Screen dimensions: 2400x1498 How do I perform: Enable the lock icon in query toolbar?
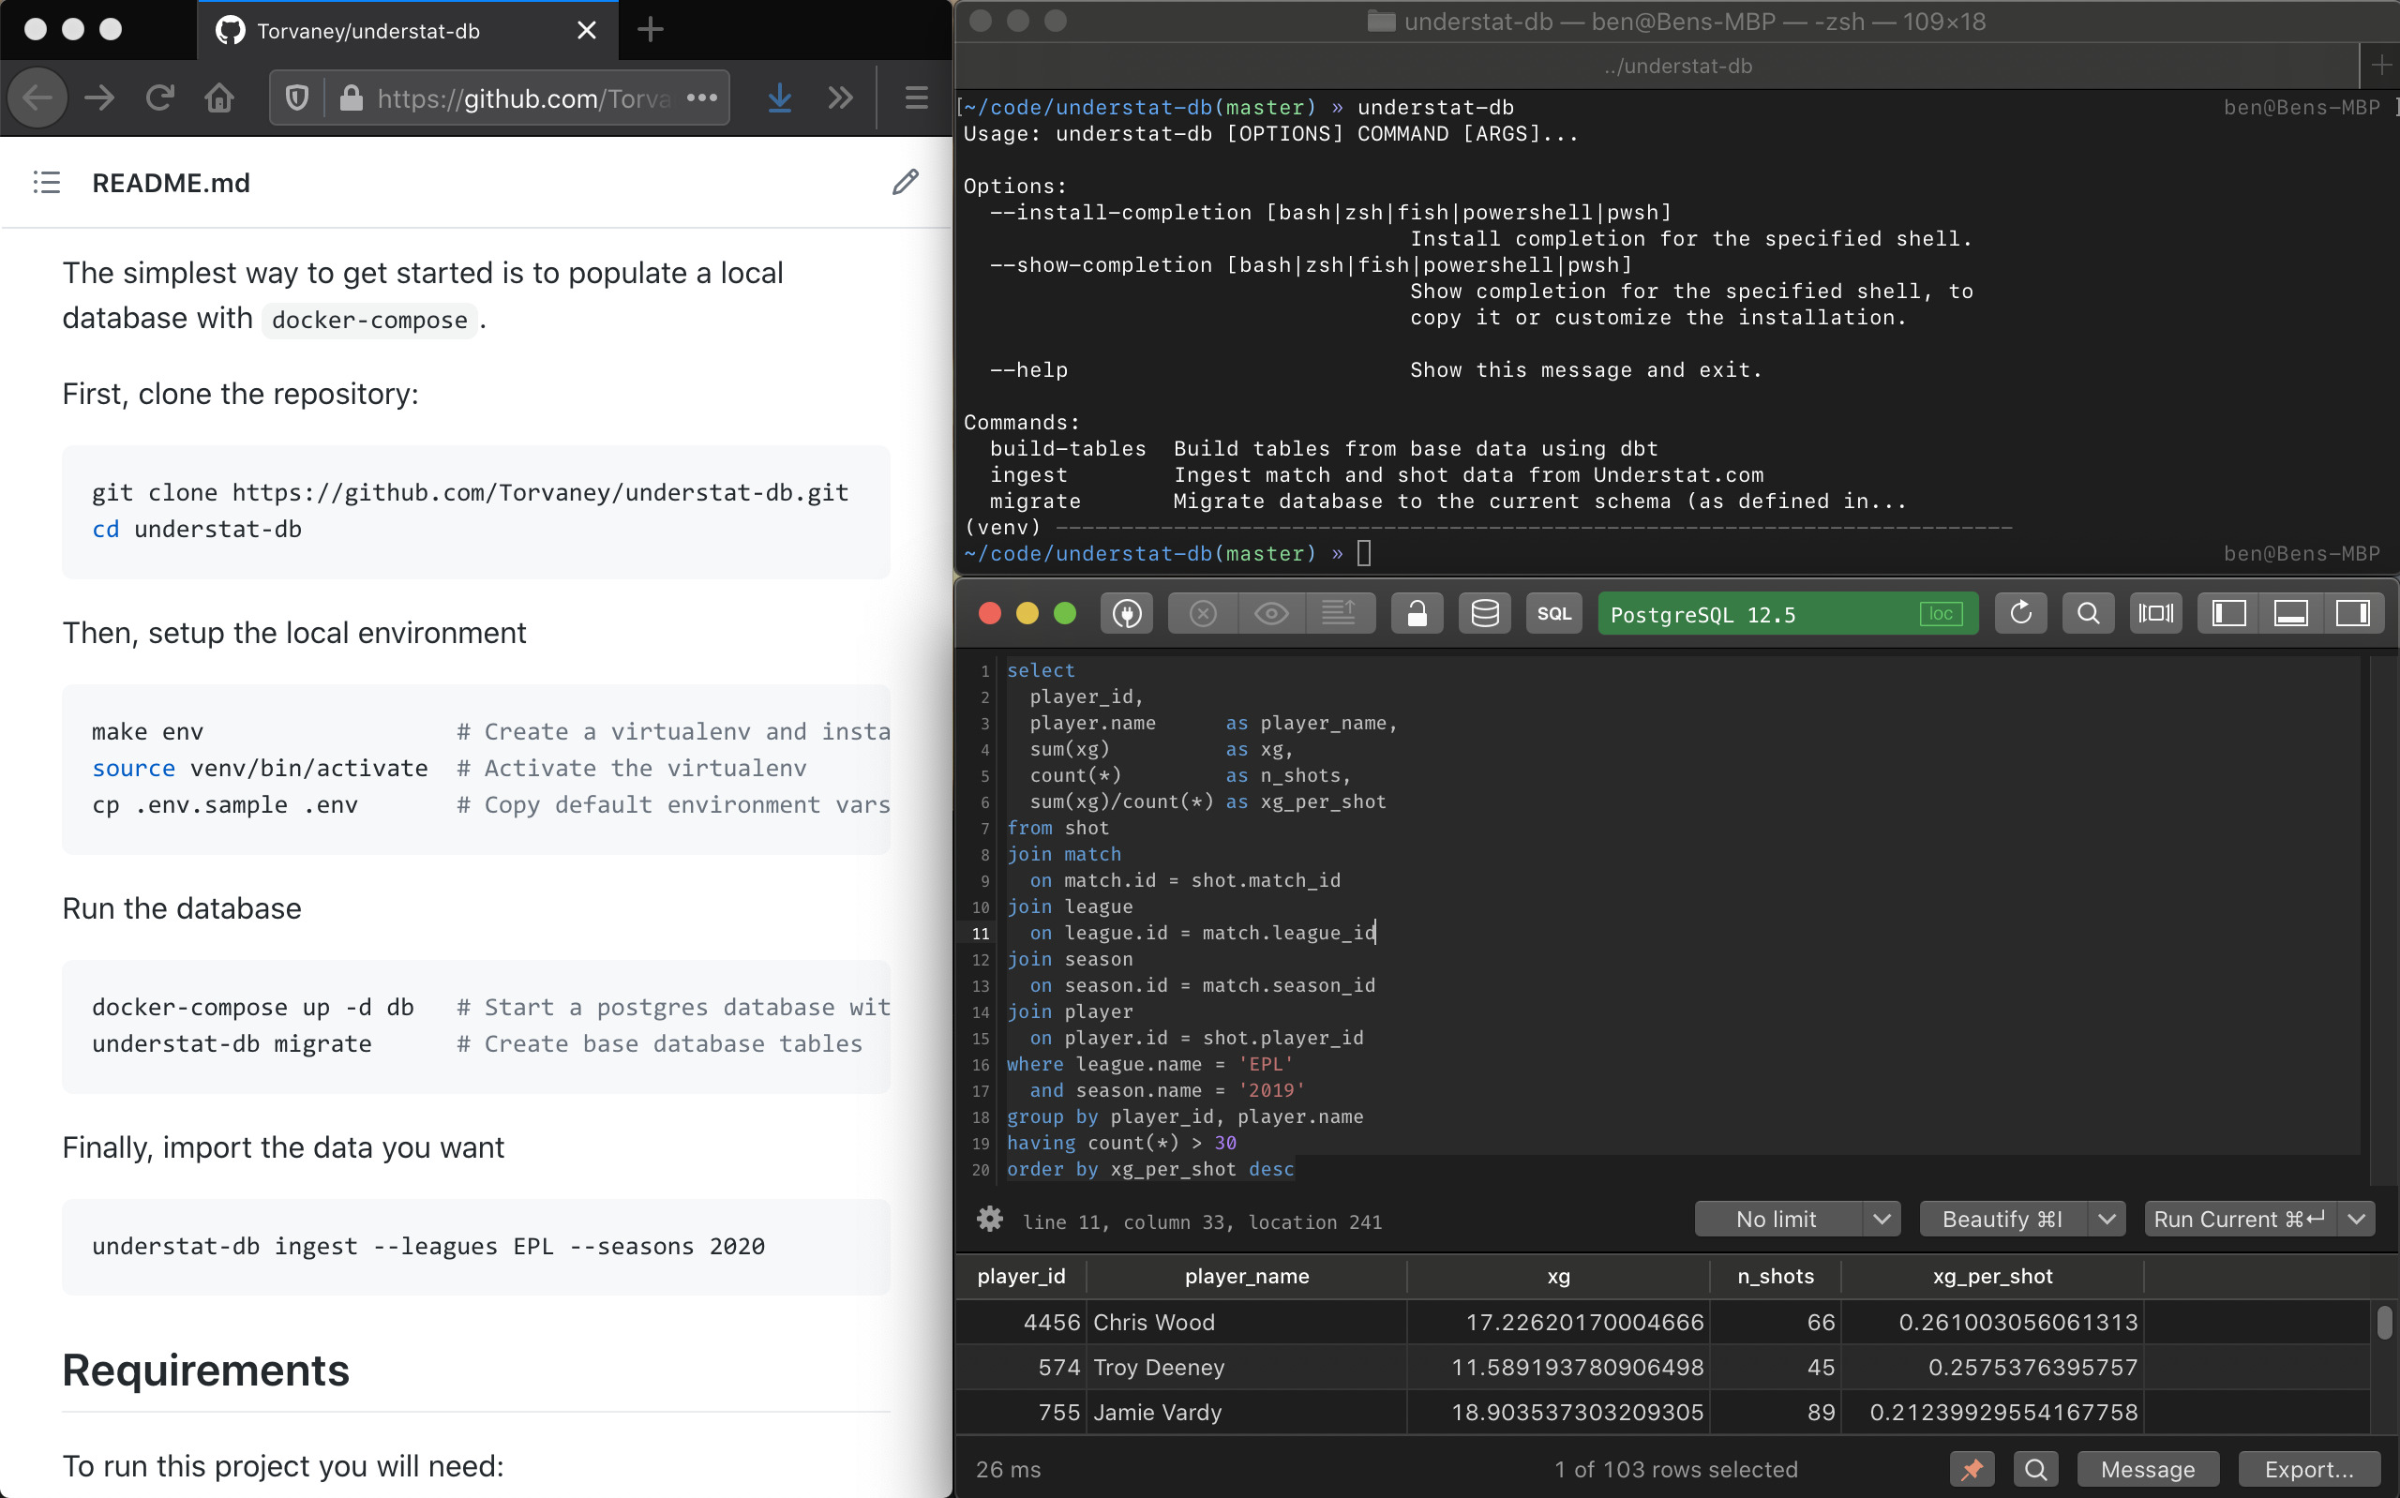[1415, 613]
